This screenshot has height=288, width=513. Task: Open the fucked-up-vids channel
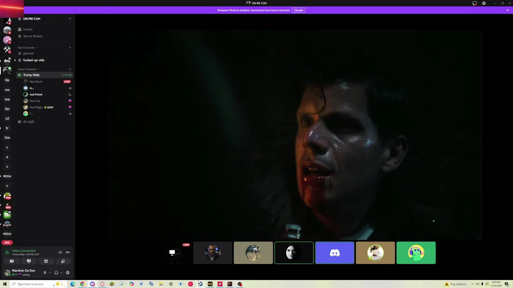pos(44,60)
